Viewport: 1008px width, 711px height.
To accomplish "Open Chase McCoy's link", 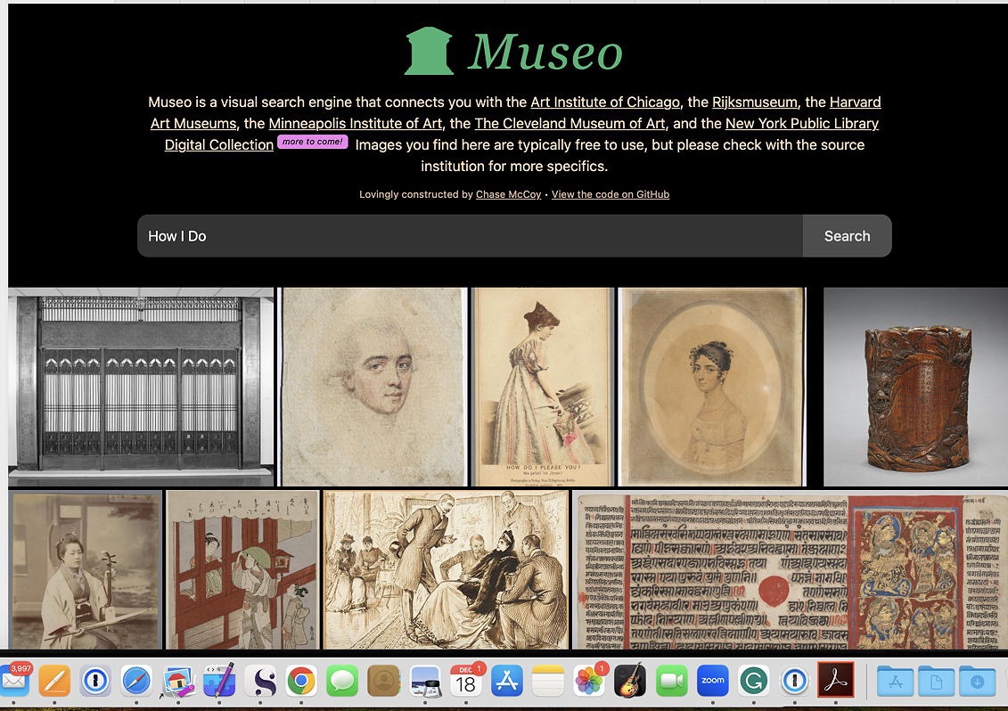I will click(509, 194).
